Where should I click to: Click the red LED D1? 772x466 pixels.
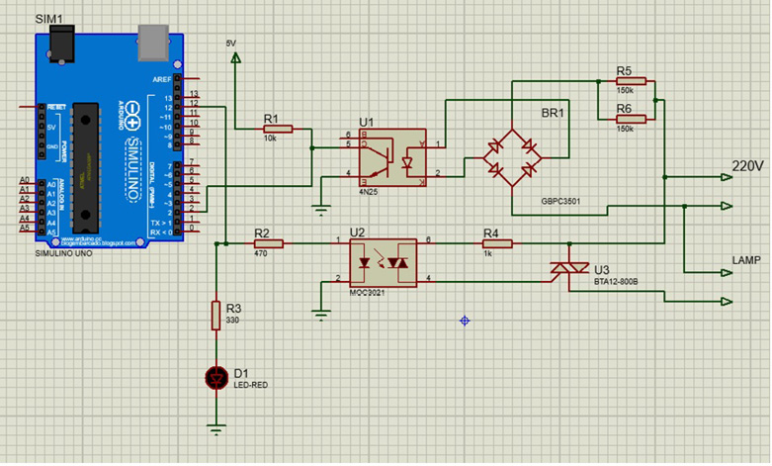215,377
